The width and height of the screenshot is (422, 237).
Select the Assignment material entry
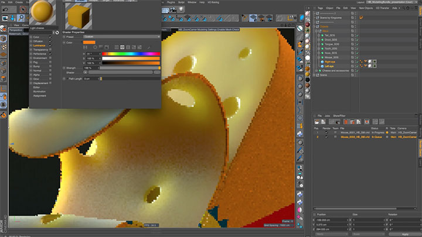click(40, 95)
